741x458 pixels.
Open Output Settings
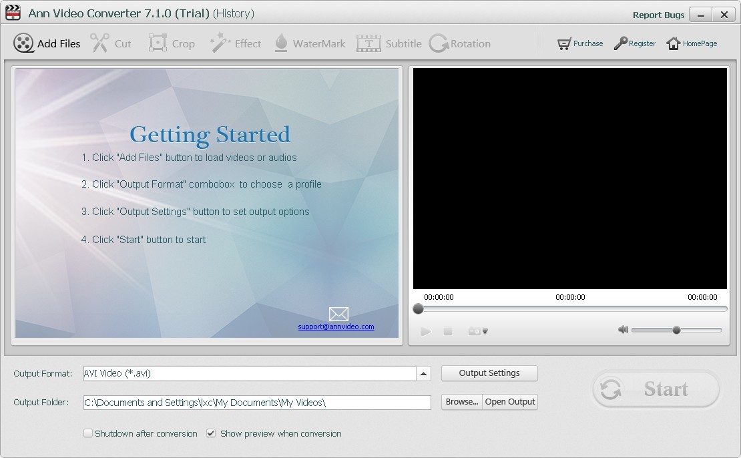tap(489, 373)
